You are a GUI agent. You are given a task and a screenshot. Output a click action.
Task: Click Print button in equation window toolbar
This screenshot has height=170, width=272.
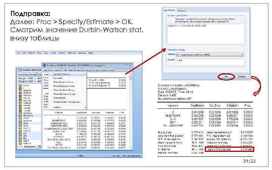pos(65,70)
